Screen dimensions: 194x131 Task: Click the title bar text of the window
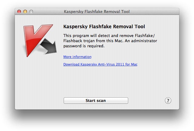point(97,12)
